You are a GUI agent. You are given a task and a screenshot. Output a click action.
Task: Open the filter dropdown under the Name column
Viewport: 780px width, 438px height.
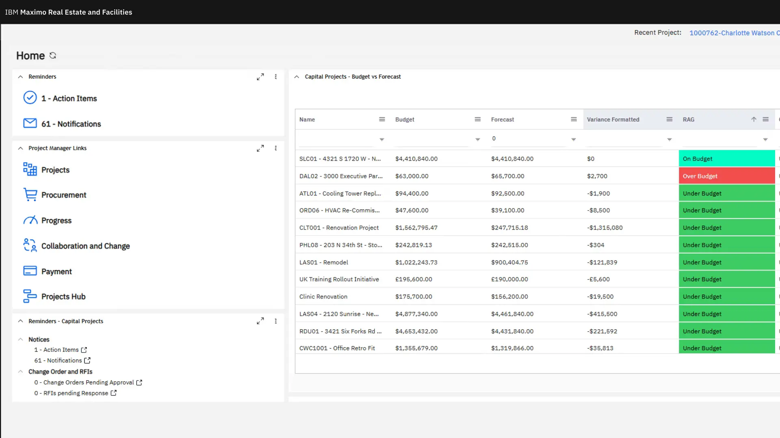(381, 140)
